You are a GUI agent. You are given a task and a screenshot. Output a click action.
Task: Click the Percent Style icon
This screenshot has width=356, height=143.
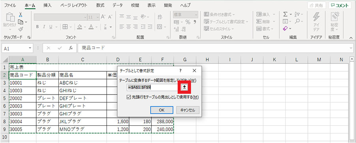tap(188, 22)
